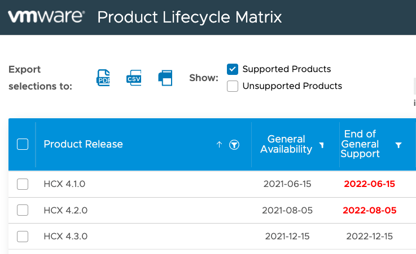Image resolution: width=416 pixels, height=254 pixels.
Task: Click End of General Support header
Action: (360, 144)
